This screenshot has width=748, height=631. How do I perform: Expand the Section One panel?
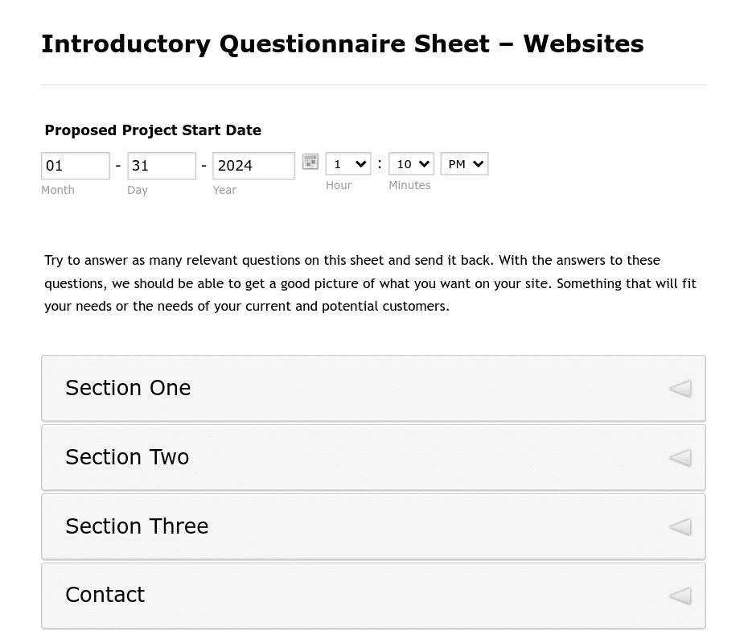tap(373, 389)
